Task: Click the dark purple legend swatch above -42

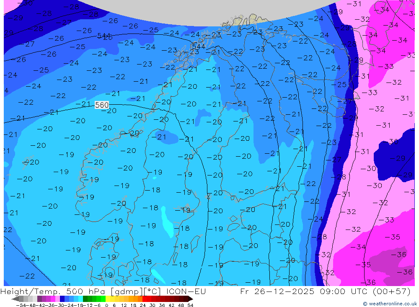Action: [39, 299]
